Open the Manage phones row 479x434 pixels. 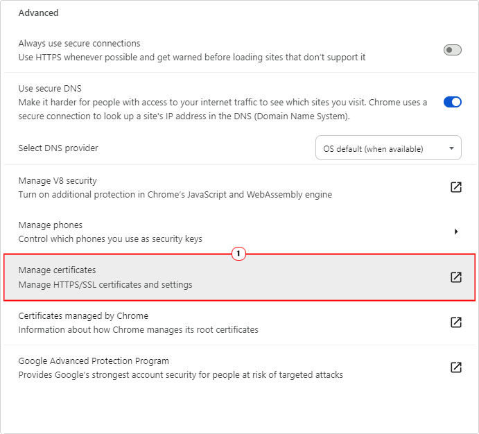point(240,232)
